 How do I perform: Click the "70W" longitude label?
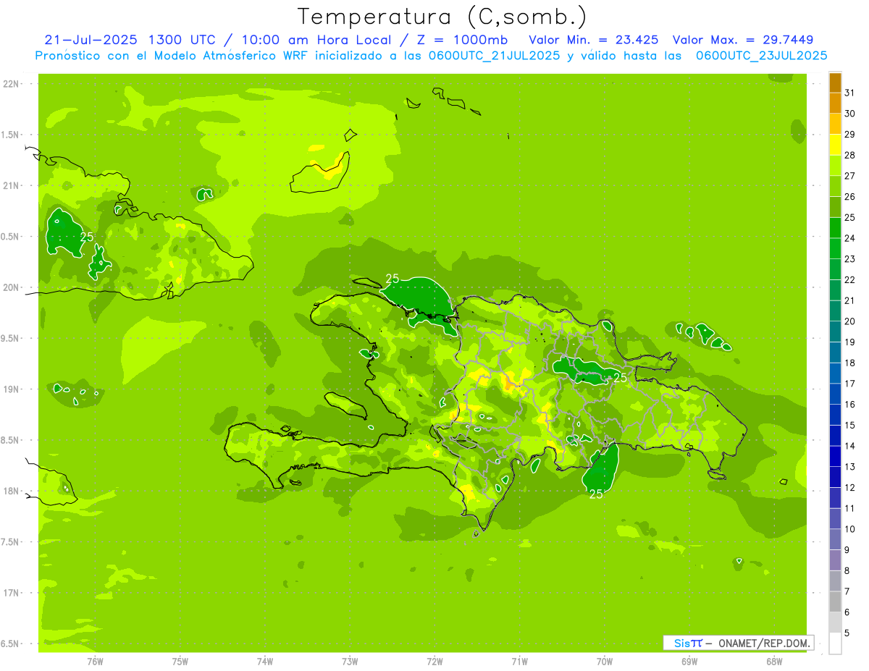605,662
